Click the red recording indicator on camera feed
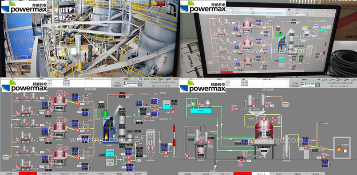 pos(161,3)
